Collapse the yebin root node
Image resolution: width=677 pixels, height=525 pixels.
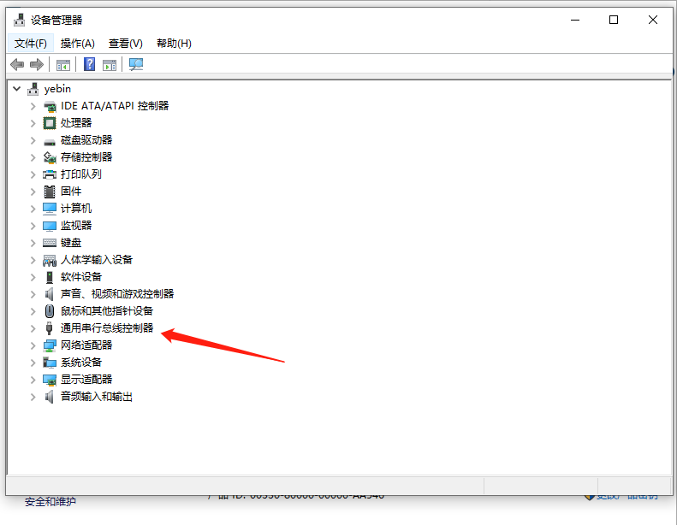point(16,89)
